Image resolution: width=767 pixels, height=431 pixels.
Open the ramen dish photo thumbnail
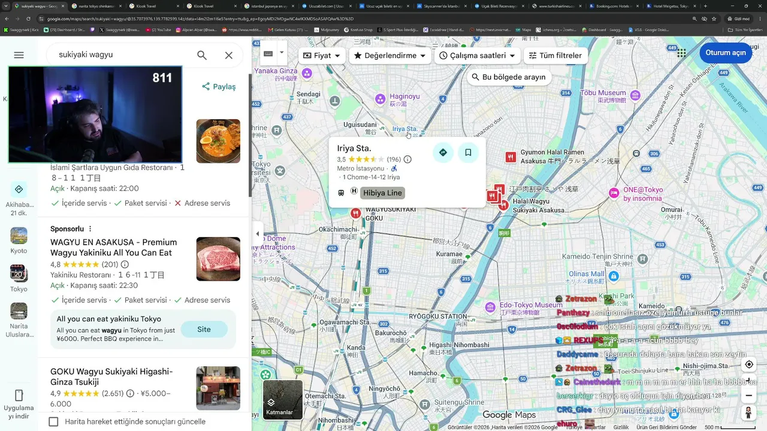click(x=218, y=141)
